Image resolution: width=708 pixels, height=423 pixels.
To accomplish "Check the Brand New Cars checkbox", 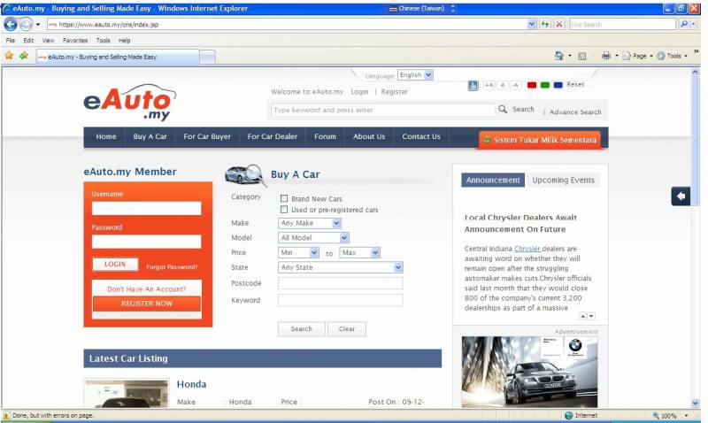I will coord(284,198).
